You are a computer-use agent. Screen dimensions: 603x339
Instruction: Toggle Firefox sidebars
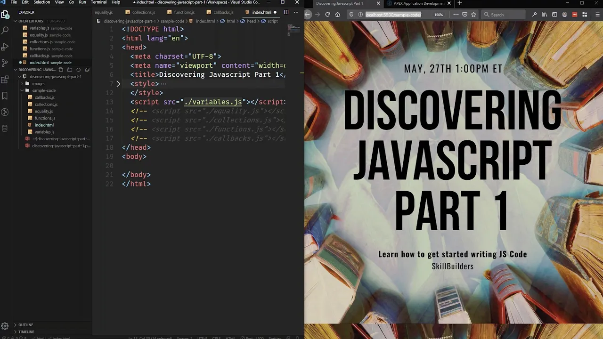coord(554,15)
